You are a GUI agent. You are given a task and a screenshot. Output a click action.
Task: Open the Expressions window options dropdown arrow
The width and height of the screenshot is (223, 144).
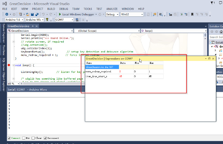(206, 59)
